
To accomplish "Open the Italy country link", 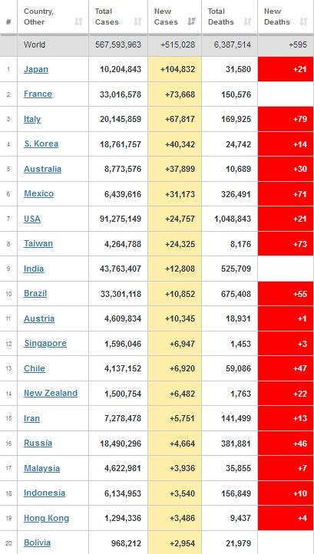I will 32,119.
